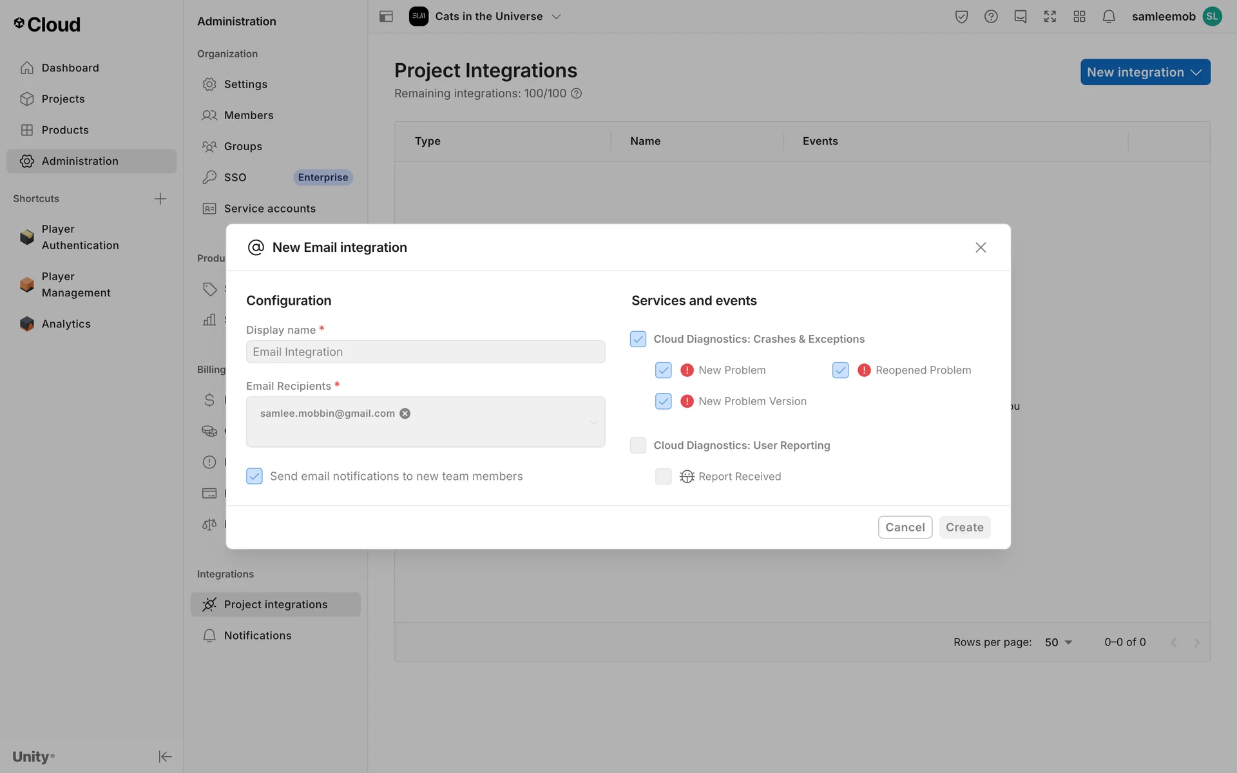Enable Cloud Diagnostics: User Reporting checkbox

click(x=638, y=446)
